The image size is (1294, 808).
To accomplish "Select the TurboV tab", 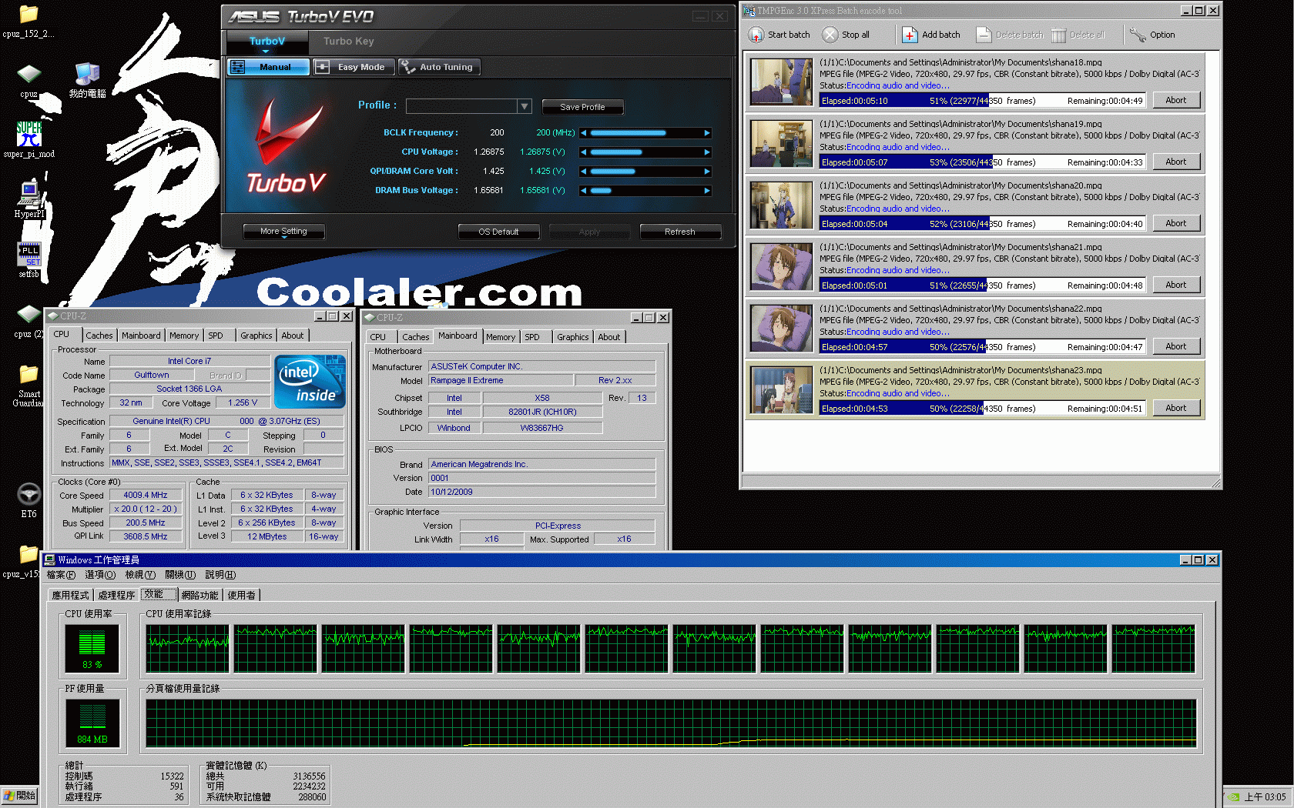I will 267,42.
